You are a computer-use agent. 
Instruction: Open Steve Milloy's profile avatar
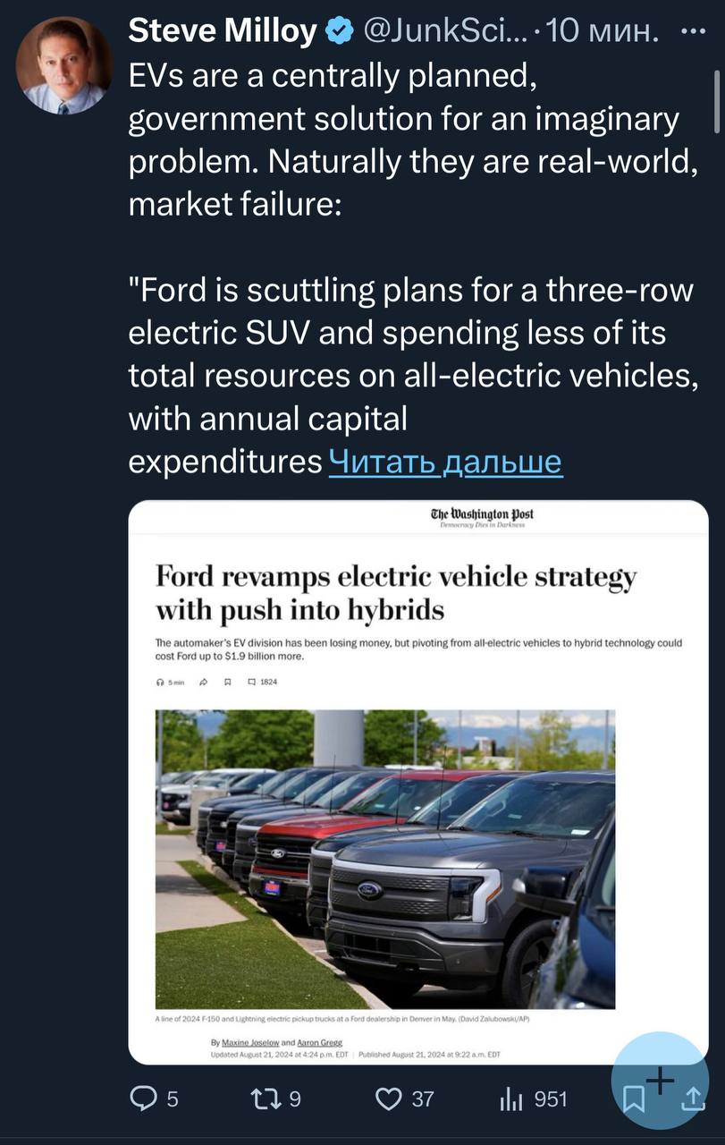[x=64, y=64]
